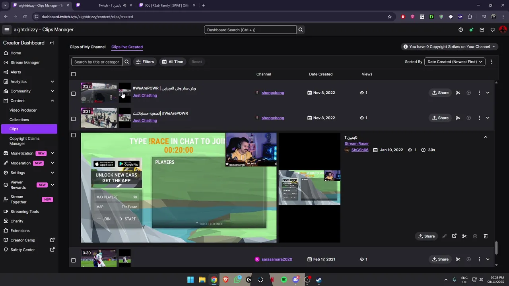Open the Stream Racer category link
The image size is (509, 286).
coord(356,143)
